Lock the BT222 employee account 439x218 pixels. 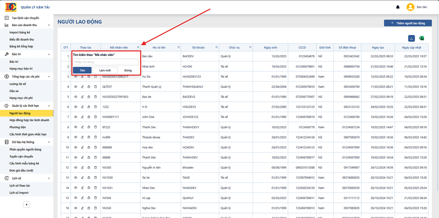point(89,127)
